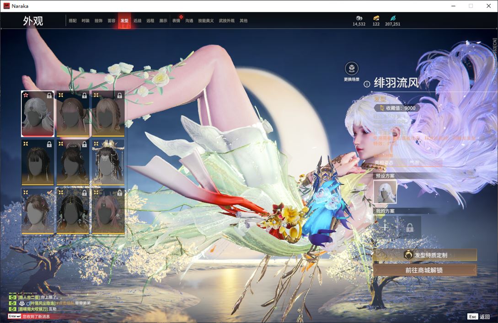Click the chat channel icon in message log

pyautogui.click(x=13, y=297)
